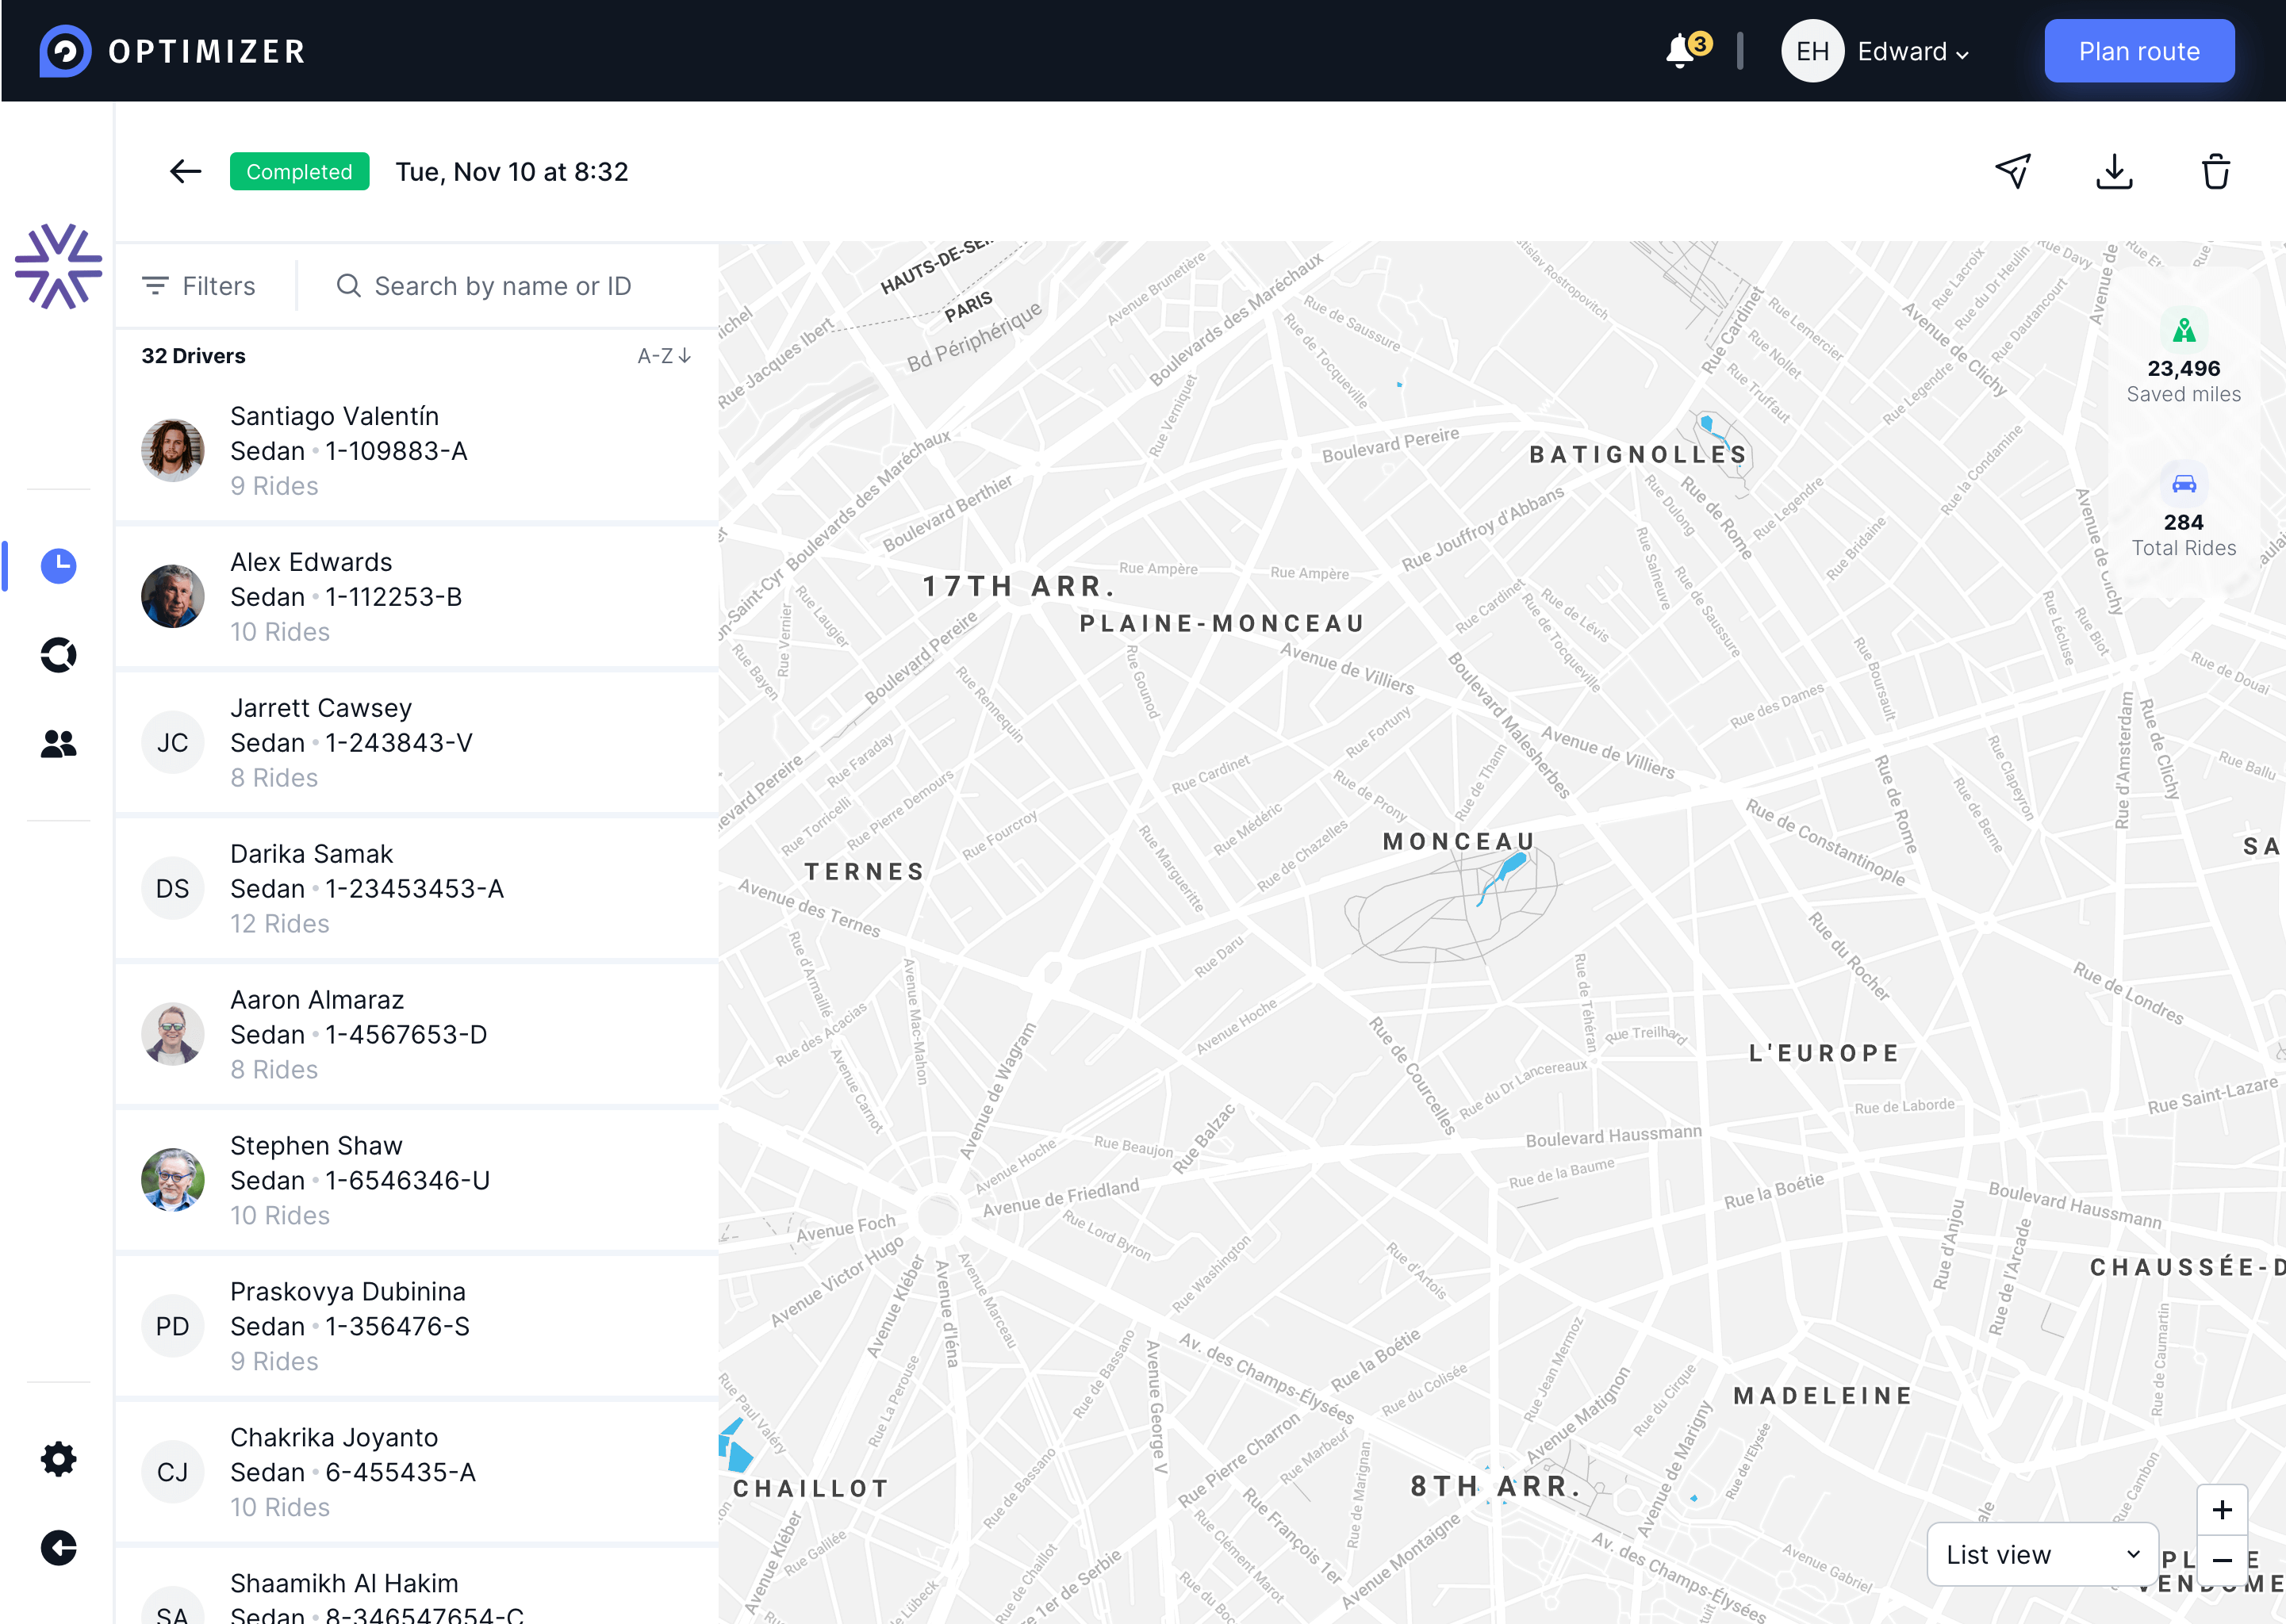Open the route optimization ring sidebar icon
This screenshot has height=1624, width=2286.
coord(58,655)
